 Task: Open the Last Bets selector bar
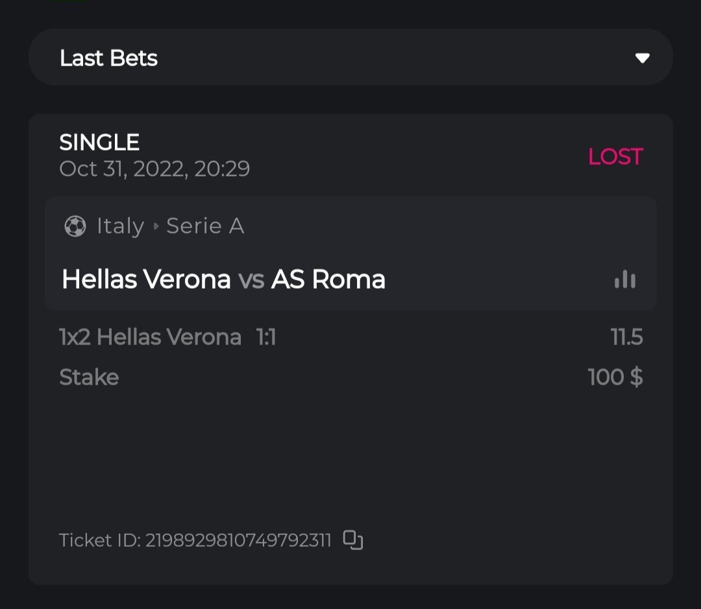pos(350,57)
